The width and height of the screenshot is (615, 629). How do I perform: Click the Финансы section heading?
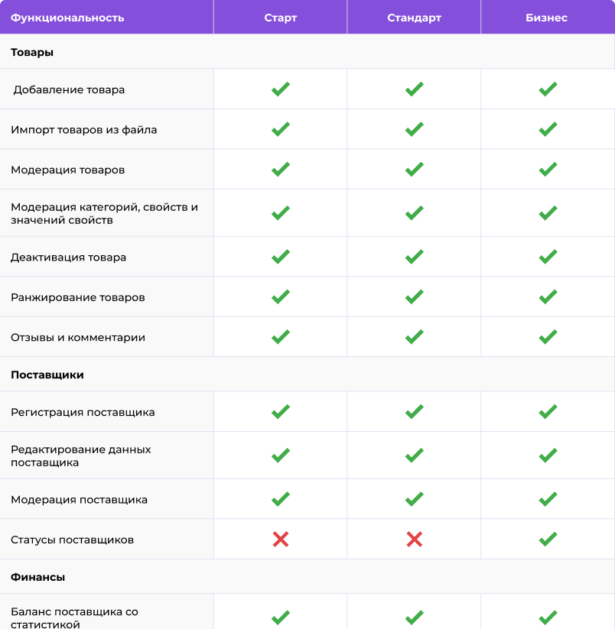37,577
